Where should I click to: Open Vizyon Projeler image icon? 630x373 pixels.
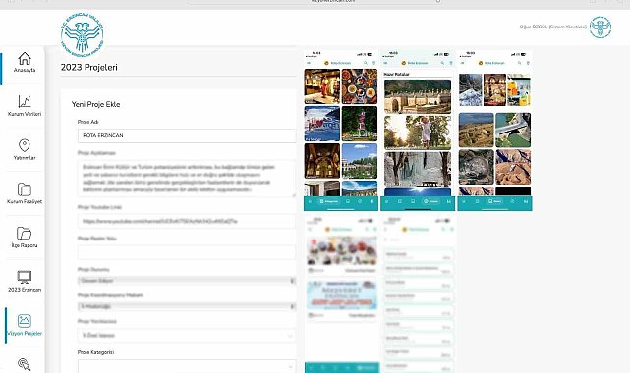click(x=25, y=320)
